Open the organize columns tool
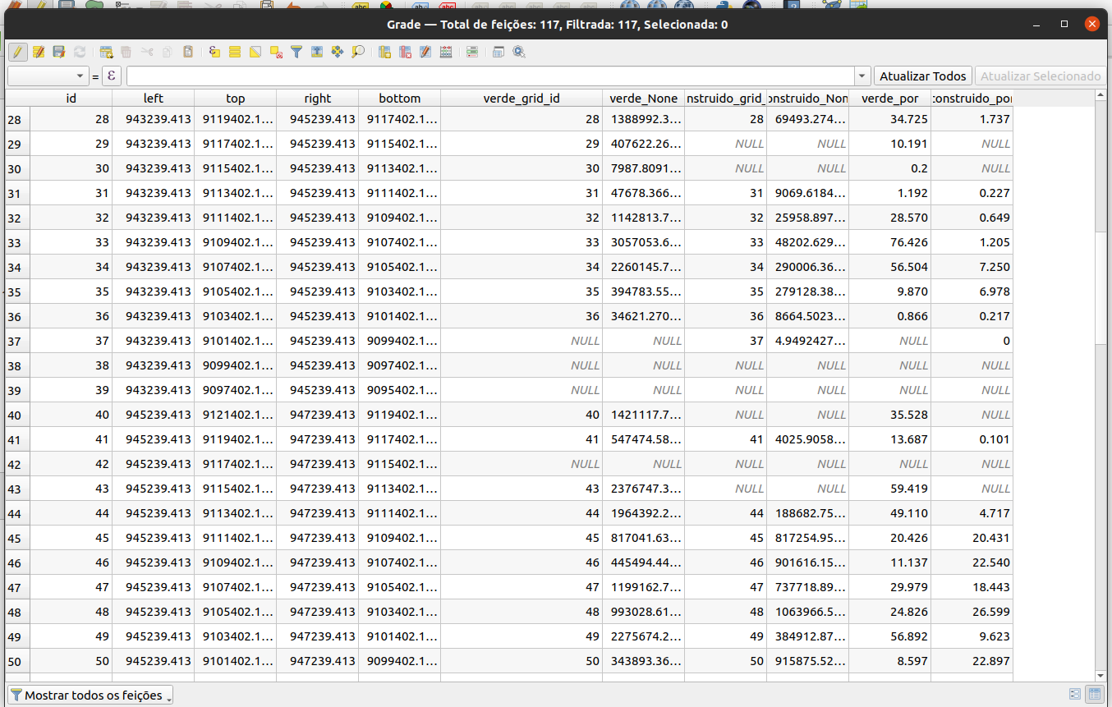This screenshot has height=707, width=1112. (425, 52)
